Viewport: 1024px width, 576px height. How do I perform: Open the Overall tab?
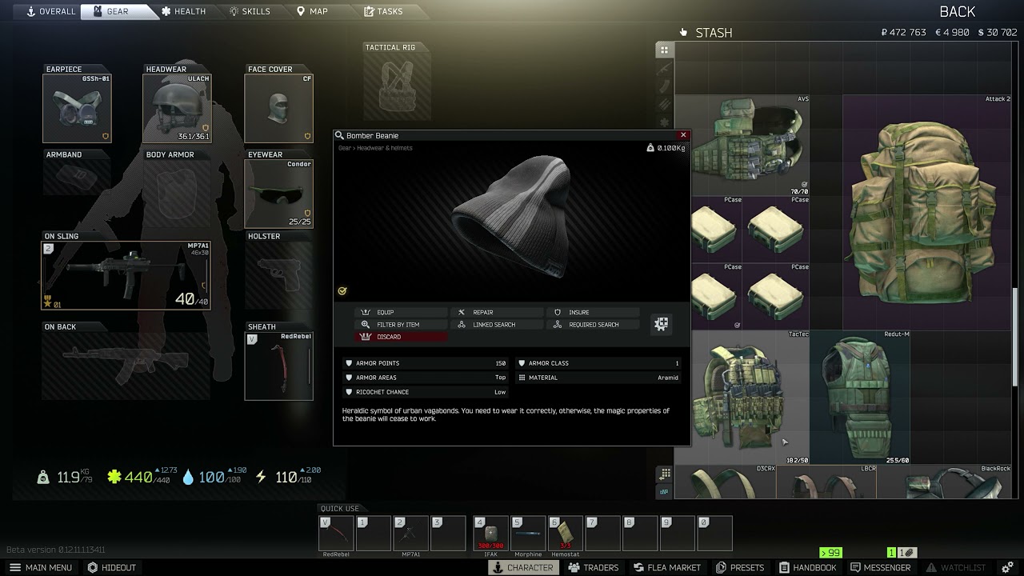pos(51,11)
